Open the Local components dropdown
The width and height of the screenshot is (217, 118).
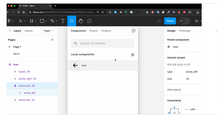tap(84, 54)
